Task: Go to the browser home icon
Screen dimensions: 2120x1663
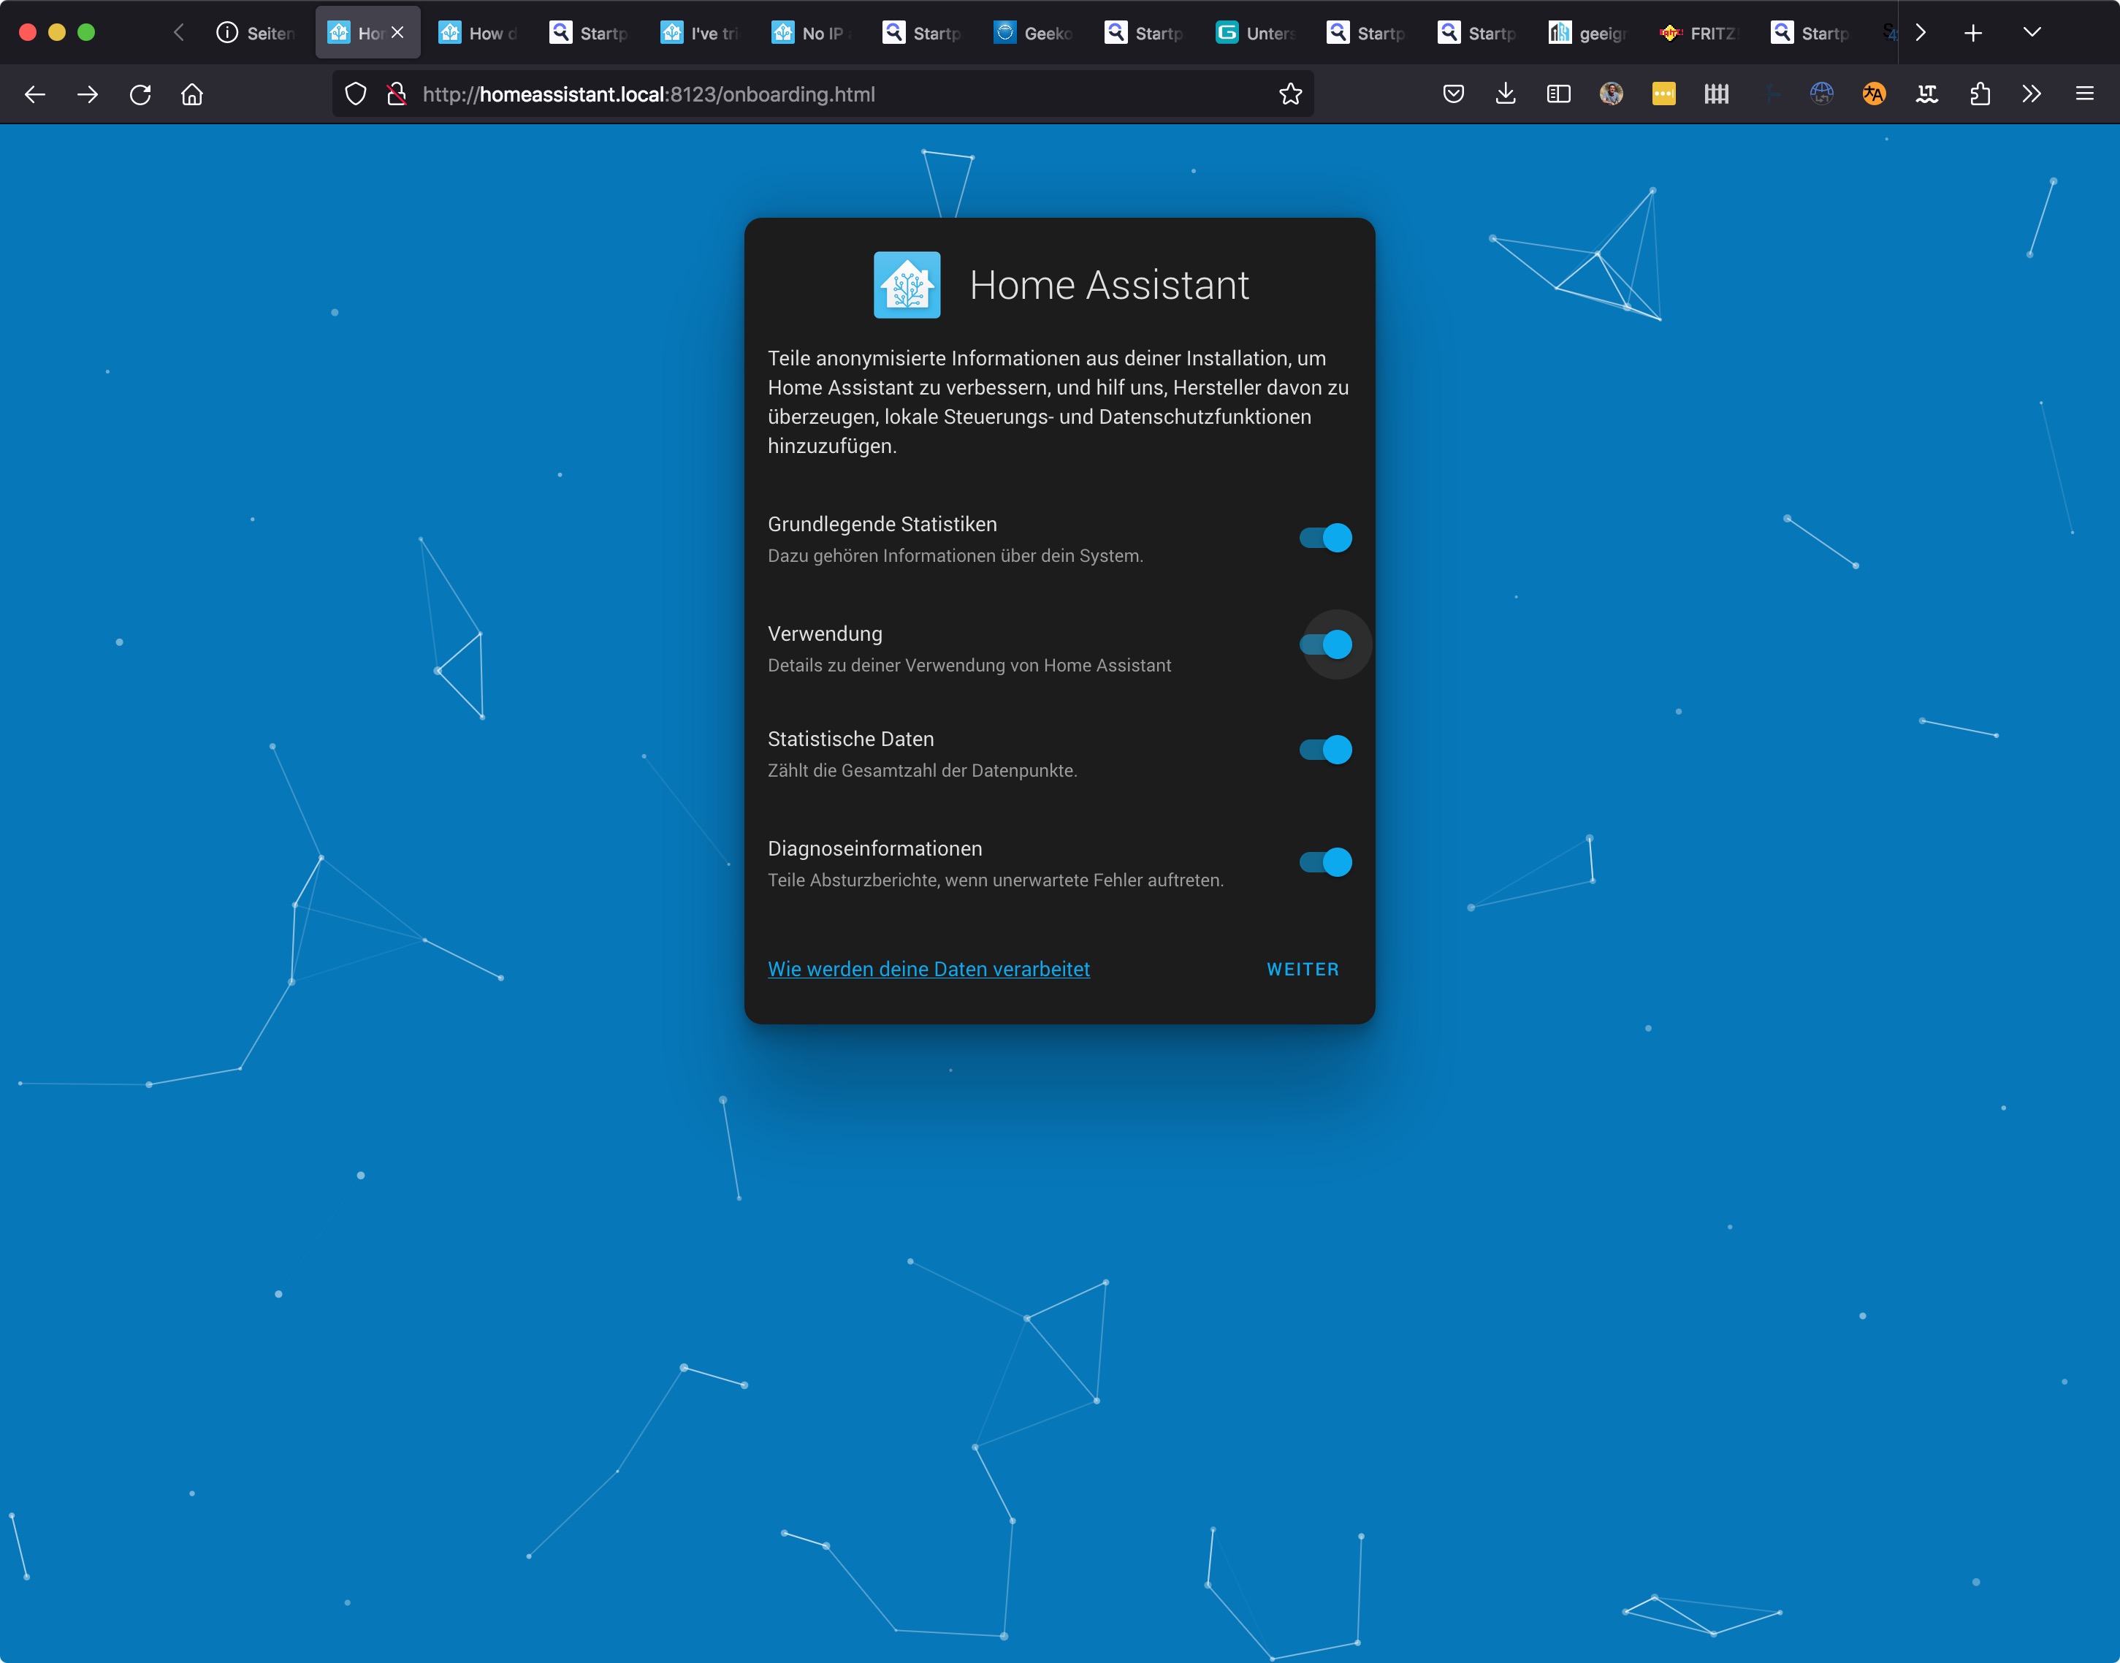Action: (x=191, y=94)
